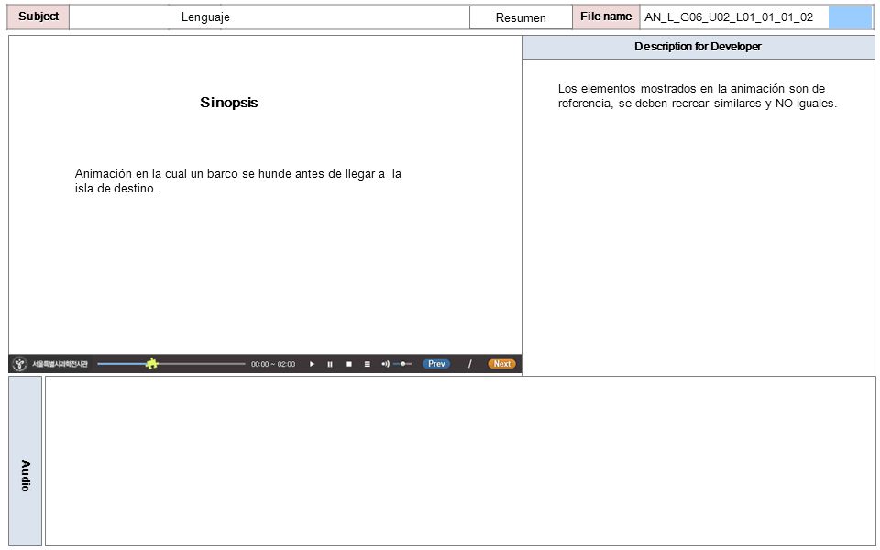Image resolution: width=880 pixels, height=550 pixels.
Task: Go to previous slide with Prev
Action: (x=436, y=364)
